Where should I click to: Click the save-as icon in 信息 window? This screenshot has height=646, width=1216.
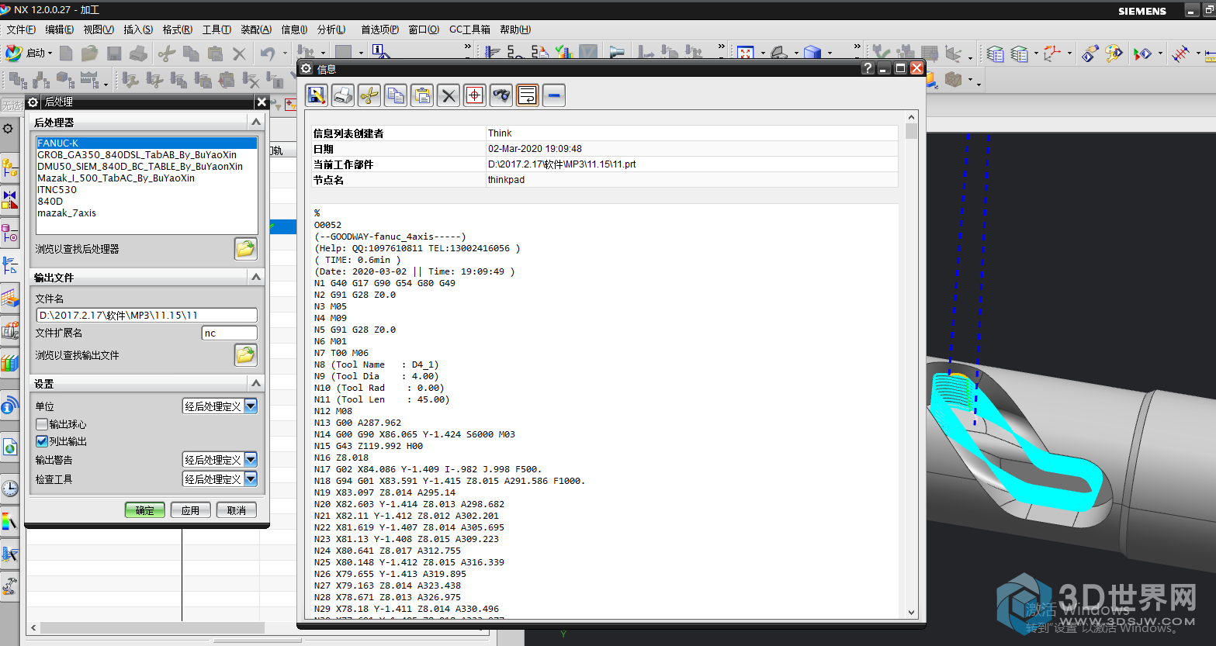coord(317,95)
